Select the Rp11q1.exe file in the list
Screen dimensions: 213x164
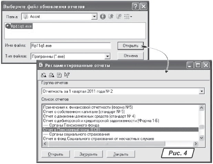(x=21, y=26)
